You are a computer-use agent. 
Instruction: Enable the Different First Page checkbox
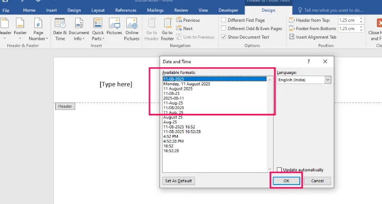pyautogui.click(x=223, y=20)
